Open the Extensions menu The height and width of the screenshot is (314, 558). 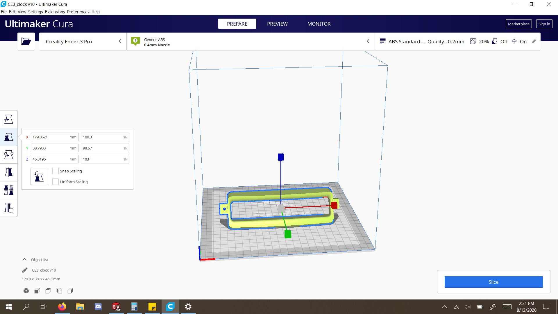pos(55,12)
